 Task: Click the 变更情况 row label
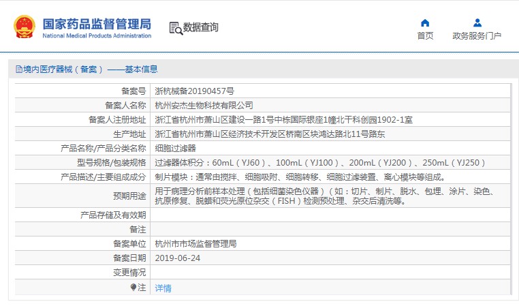pos(129,273)
